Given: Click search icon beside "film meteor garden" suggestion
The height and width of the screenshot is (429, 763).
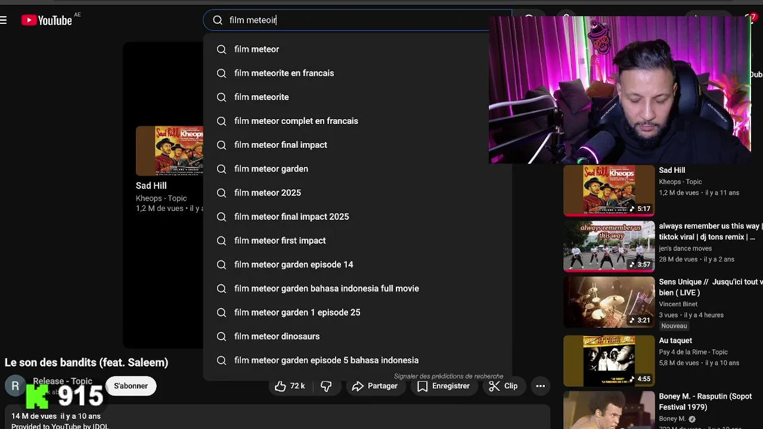Looking at the screenshot, I should pyautogui.click(x=221, y=169).
